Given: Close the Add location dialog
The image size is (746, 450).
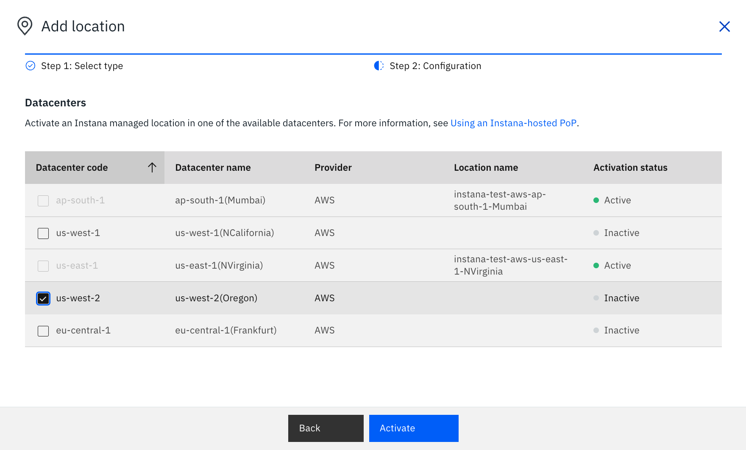Looking at the screenshot, I should tap(724, 26).
